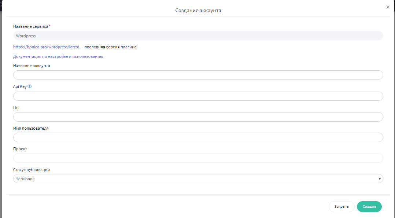Click the Имя пользователя label
This screenshot has width=395, height=218.
31,128
